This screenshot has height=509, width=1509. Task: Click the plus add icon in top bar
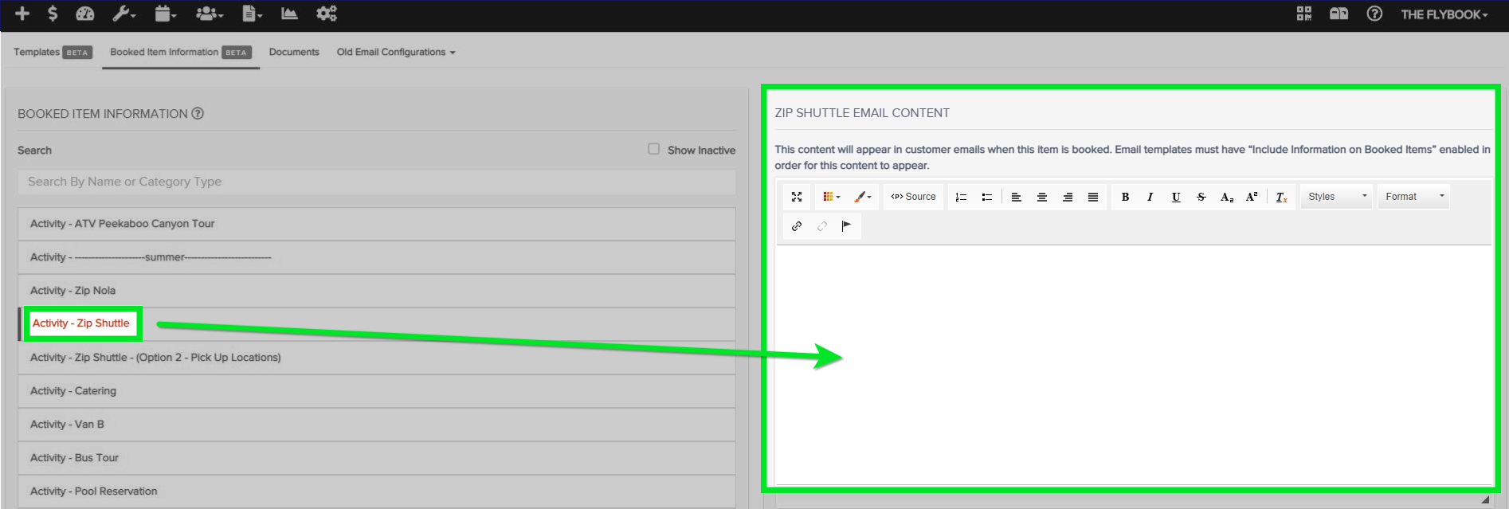pos(22,14)
